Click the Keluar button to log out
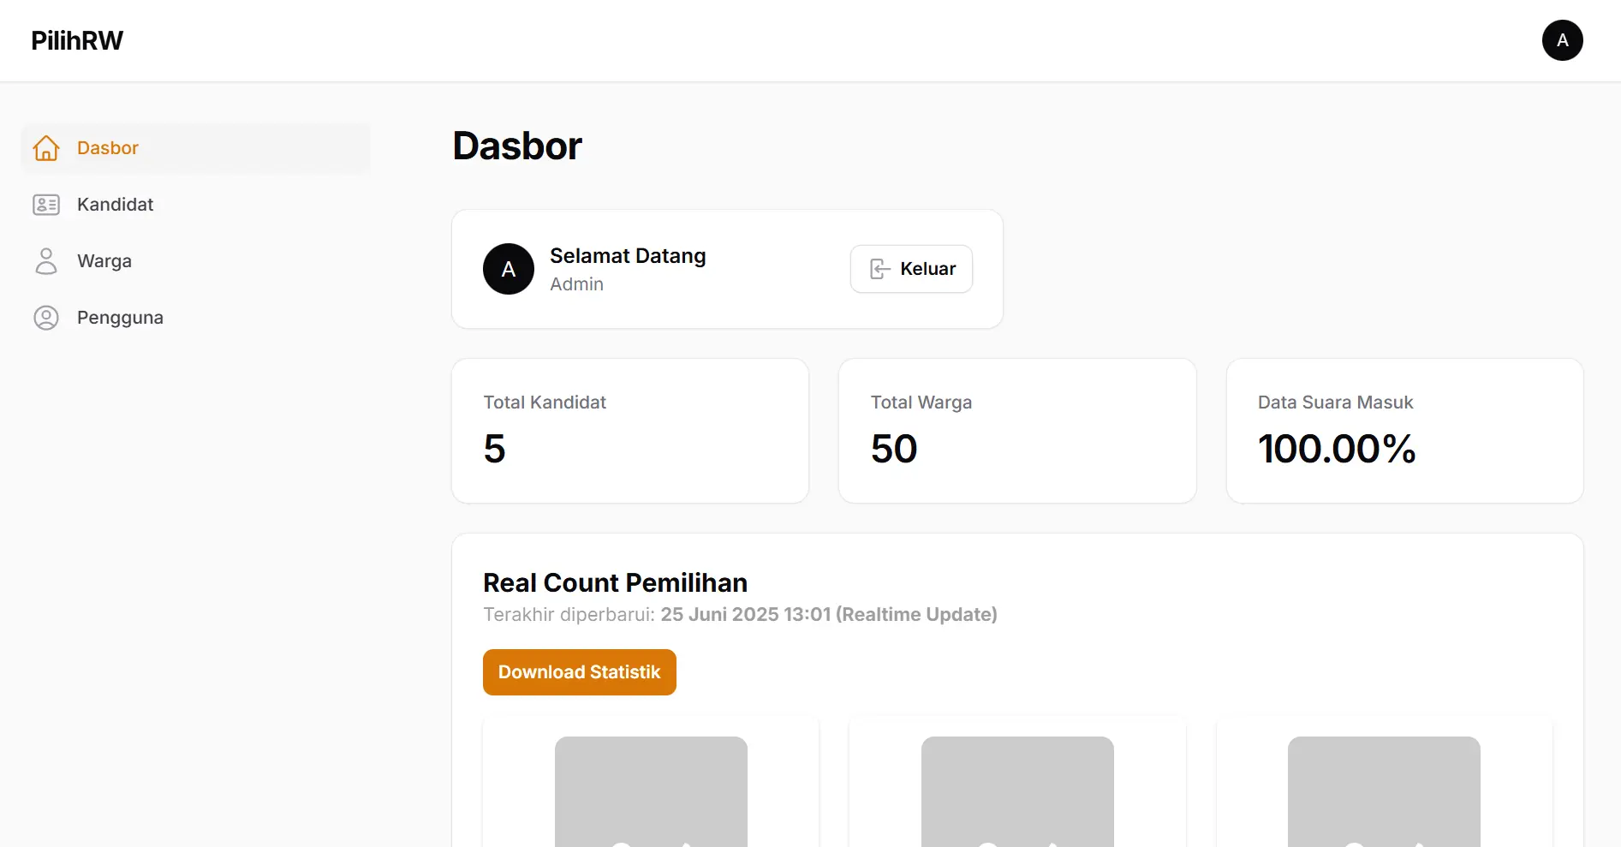 910,268
